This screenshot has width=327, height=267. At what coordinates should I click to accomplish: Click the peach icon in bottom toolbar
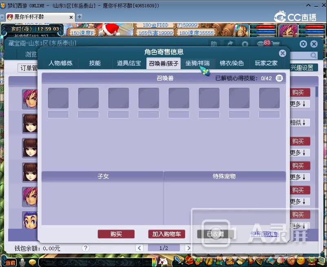pyautogui.click(x=280, y=260)
